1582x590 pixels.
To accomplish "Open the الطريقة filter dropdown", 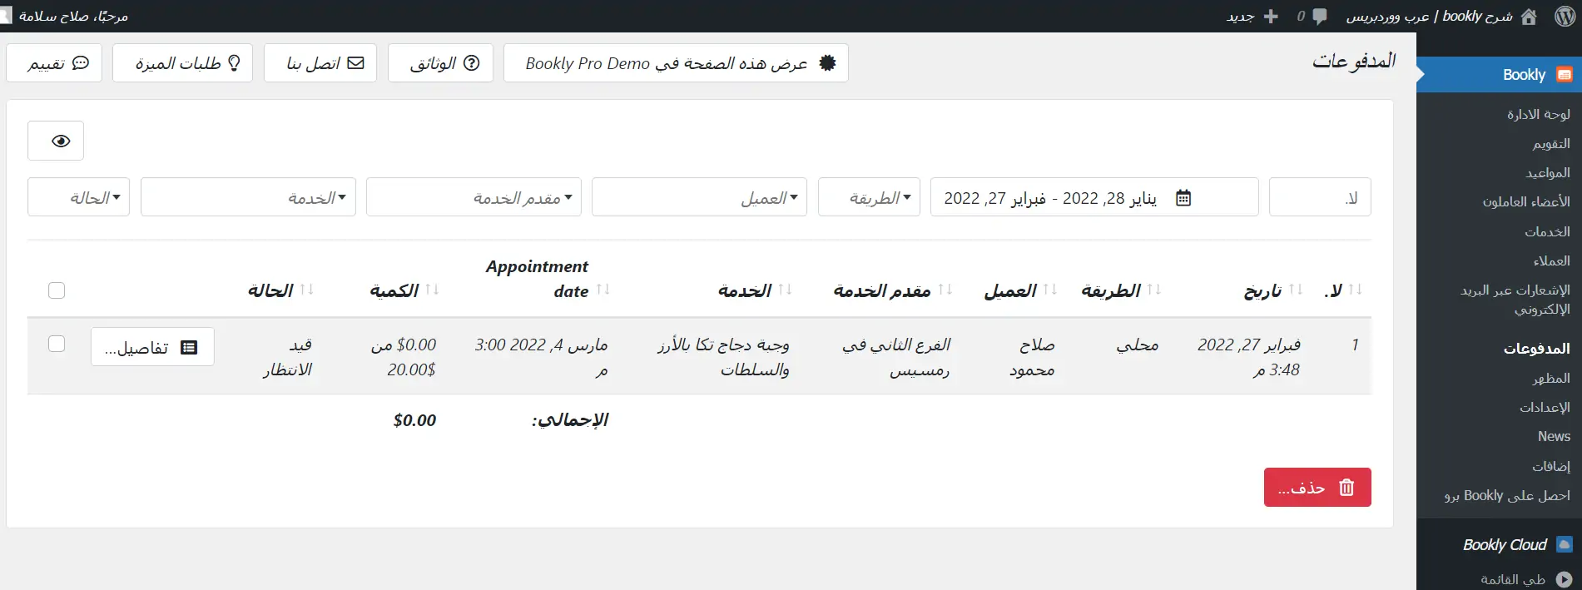I will coord(869,197).
